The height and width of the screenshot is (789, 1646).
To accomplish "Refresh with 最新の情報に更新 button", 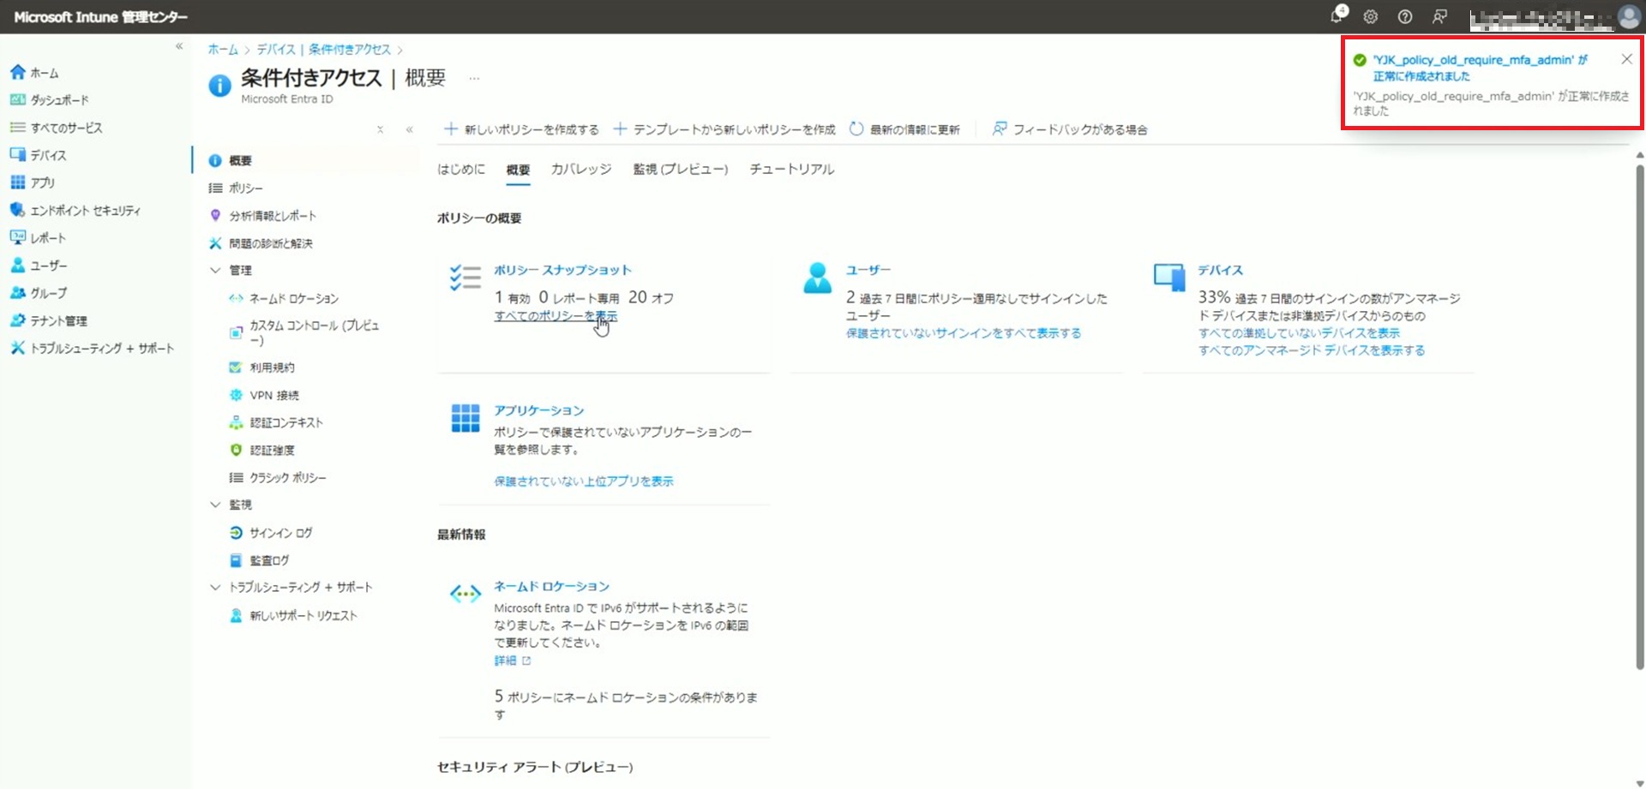I will point(904,129).
